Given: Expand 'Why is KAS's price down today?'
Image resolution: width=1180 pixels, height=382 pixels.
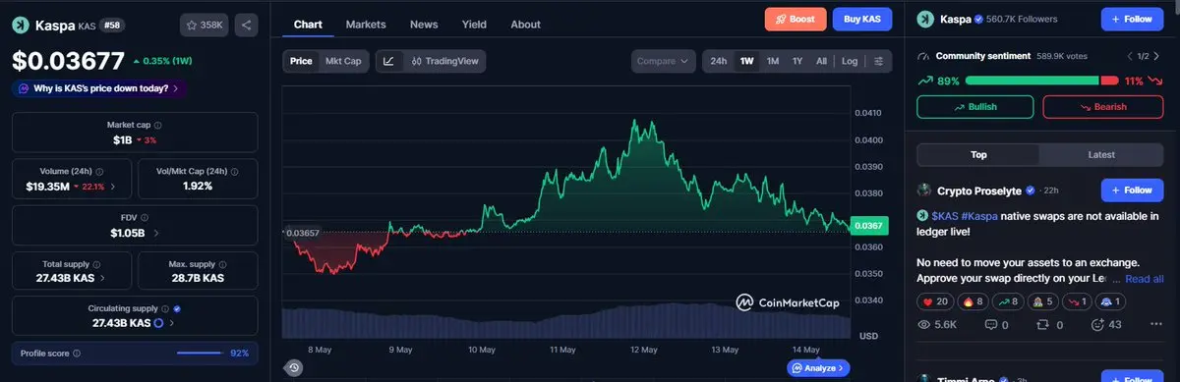Looking at the screenshot, I should (99, 88).
